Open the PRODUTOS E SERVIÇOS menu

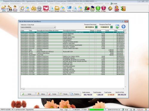30,4
